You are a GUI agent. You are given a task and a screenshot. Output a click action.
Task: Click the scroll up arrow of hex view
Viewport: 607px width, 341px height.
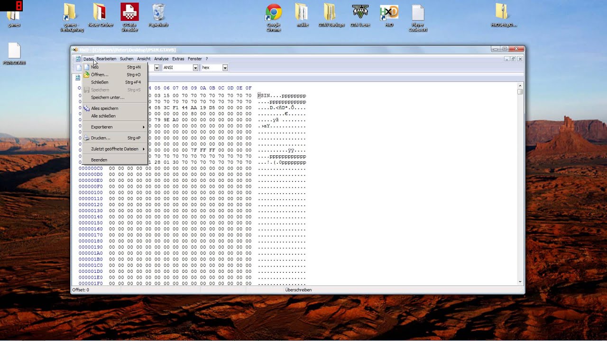click(520, 86)
